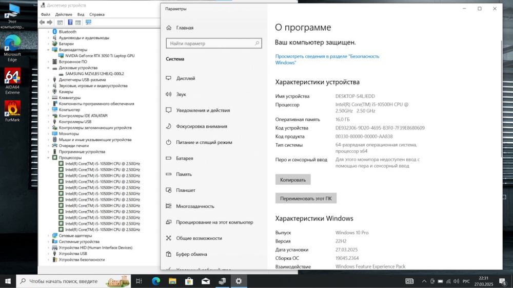Click device name DESKTOP-S4LJEDD value
Image resolution: width=513 pixels, height=288 pixels.
[x=355, y=96]
